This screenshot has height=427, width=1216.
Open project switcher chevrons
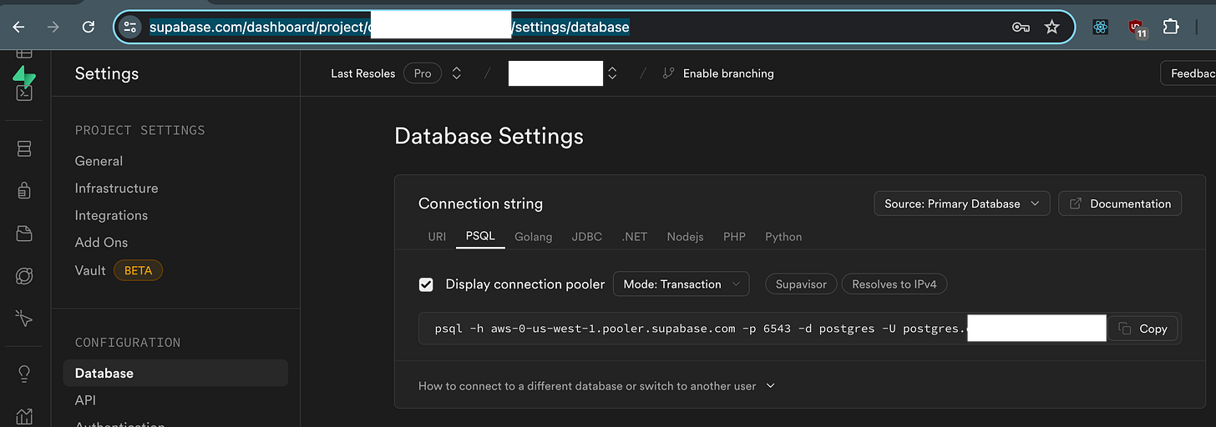612,73
